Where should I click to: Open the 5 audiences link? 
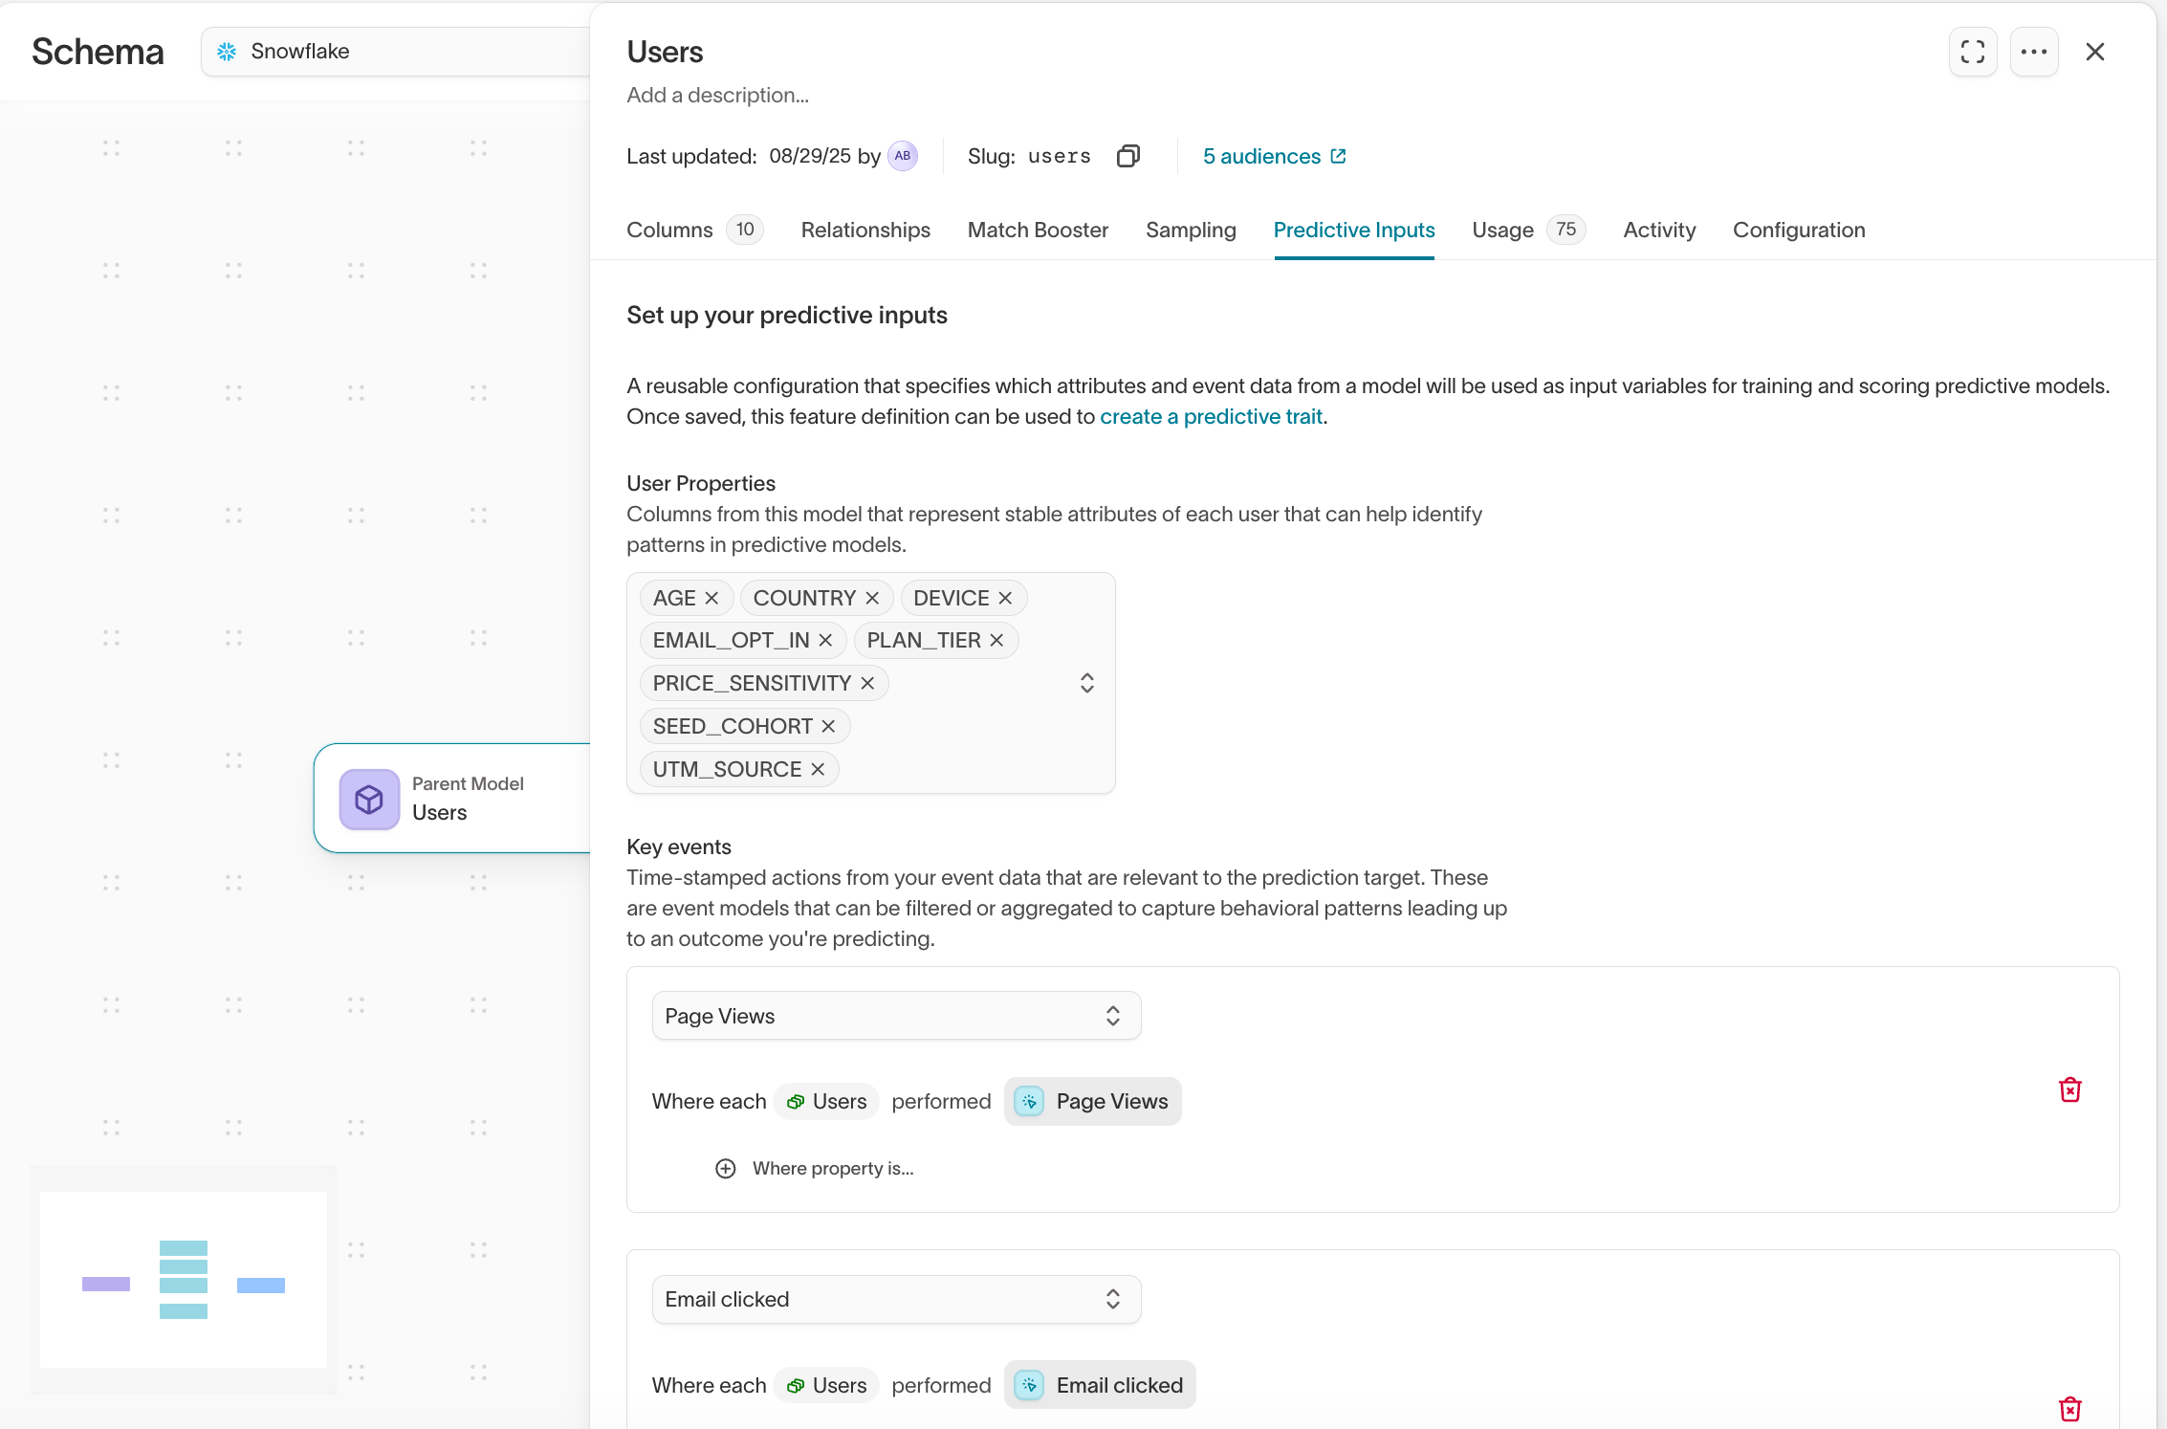[1275, 156]
